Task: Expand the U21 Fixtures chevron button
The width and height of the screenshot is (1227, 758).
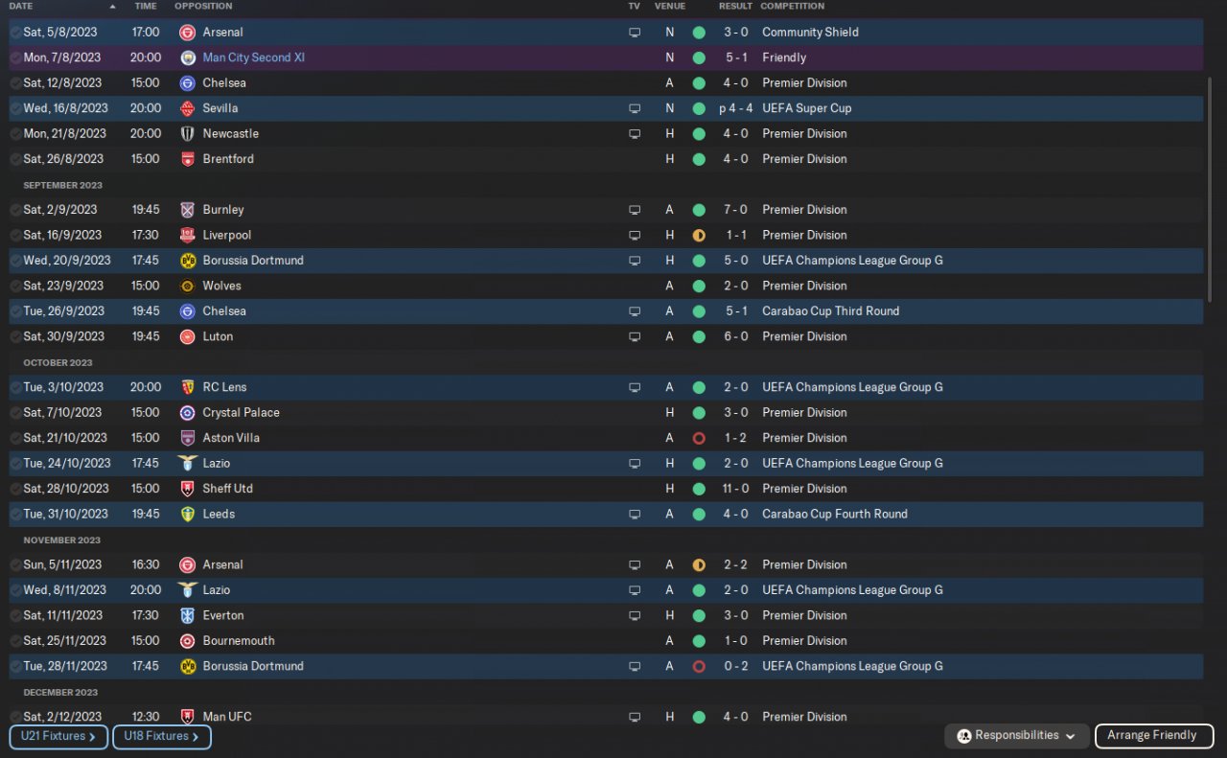Action: pos(58,737)
